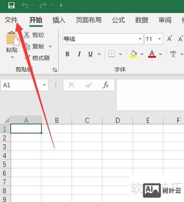
Task: Click the Undo arrow icon
Action: (x=25, y=5)
